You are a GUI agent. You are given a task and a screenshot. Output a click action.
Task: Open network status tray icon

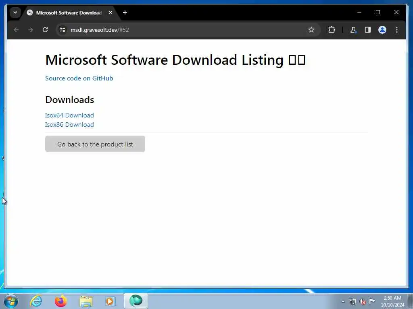[x=353, y=301]
